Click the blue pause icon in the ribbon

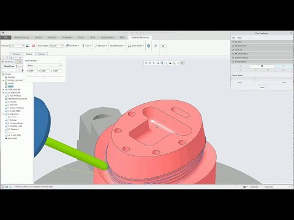tap(148, 46)
